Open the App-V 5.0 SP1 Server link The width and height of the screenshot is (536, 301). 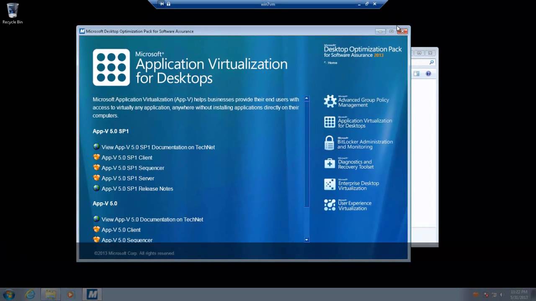pyautogui.click(x=128, y=179)
